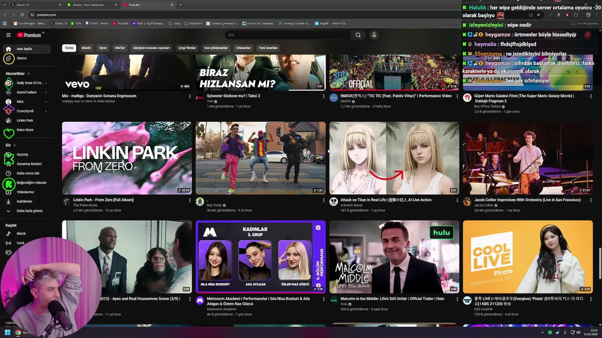
Task: Click the YouTube search field
Action: 287,35
